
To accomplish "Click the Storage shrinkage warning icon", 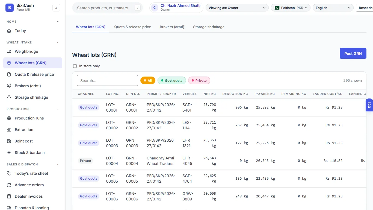I will point(9,97).
